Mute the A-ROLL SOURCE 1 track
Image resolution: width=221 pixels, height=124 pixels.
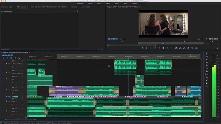pyautogui.click(x=16, y=61)
